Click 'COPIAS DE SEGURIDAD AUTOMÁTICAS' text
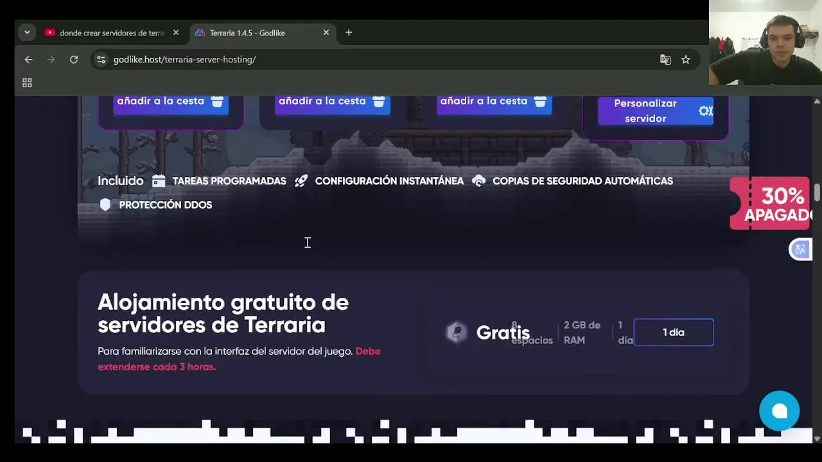The width and height of the screenshot is (822, 462). click(x=582, y=181)
